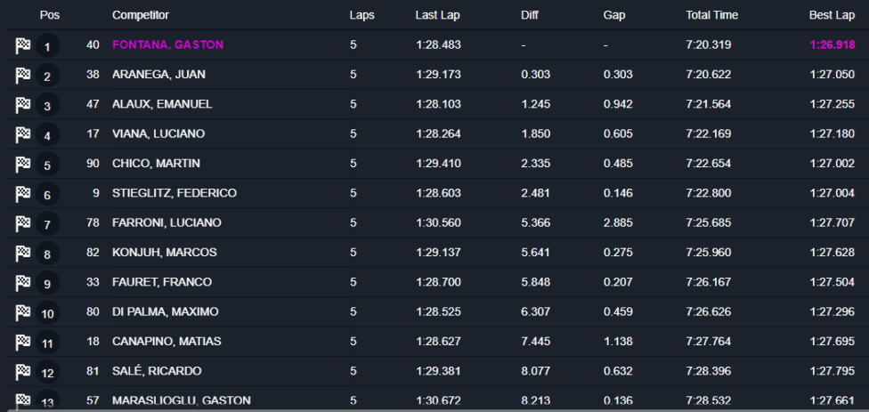Click position badge 9 for Fauret
The image size is (869, 412).
coord(47,284)
